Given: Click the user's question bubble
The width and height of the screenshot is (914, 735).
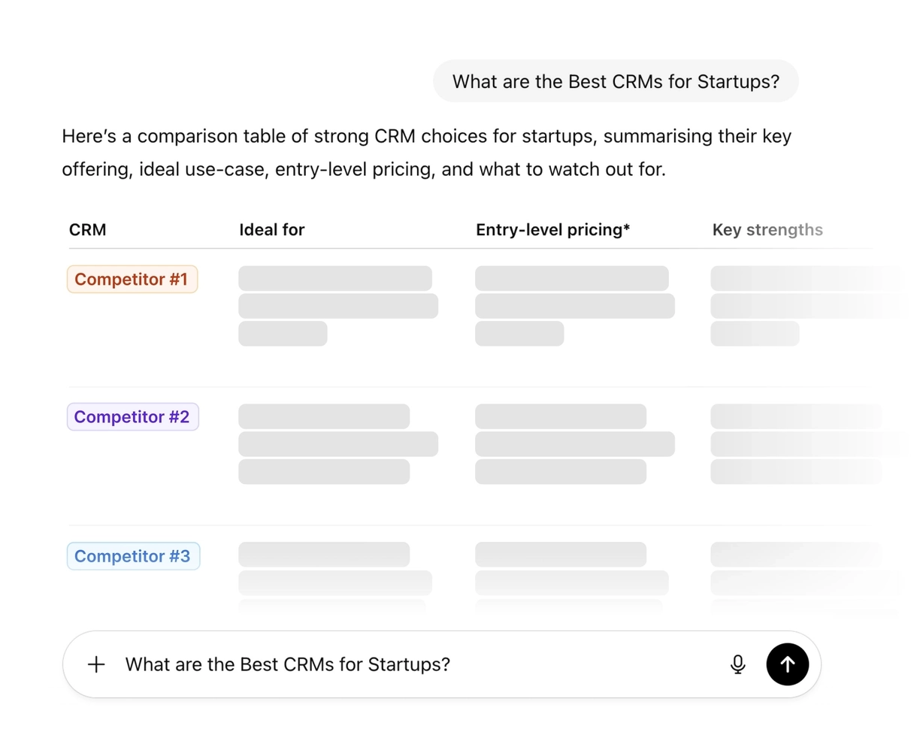Looking at the screenshot, I should click(x=615, y=81).
